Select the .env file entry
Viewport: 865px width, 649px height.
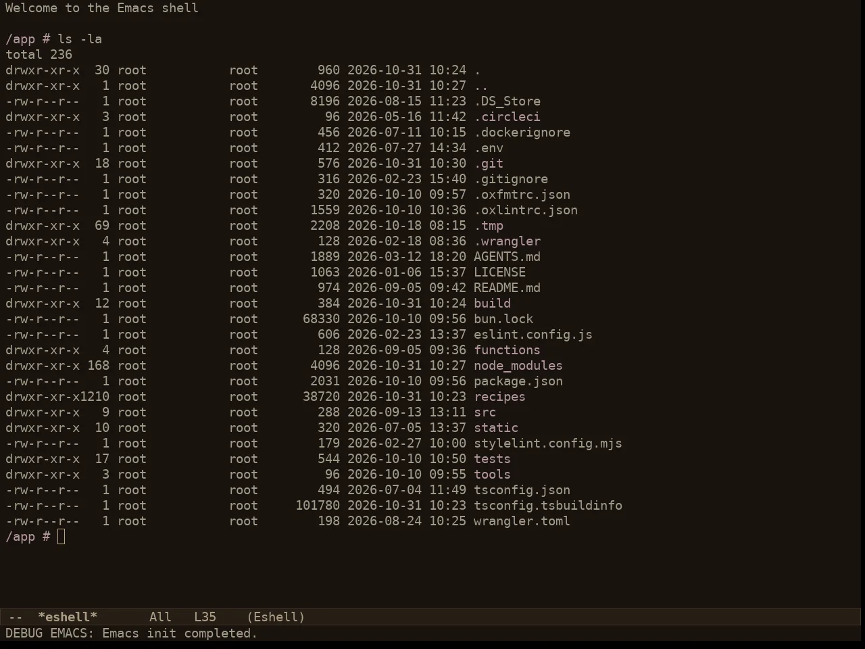tap(489, 148)
